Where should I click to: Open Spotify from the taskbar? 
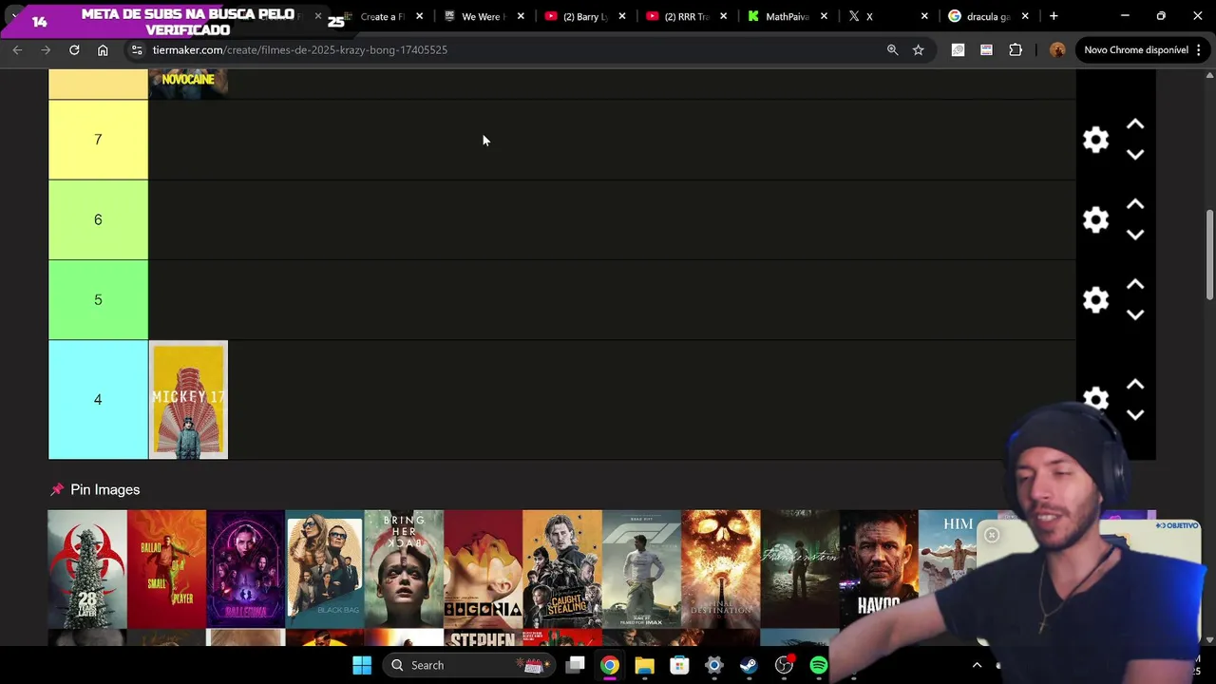(818, 665)
